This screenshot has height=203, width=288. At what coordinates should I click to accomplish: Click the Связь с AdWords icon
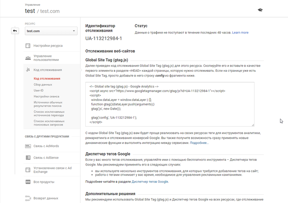pyautogui.click(x=28, y=146)
